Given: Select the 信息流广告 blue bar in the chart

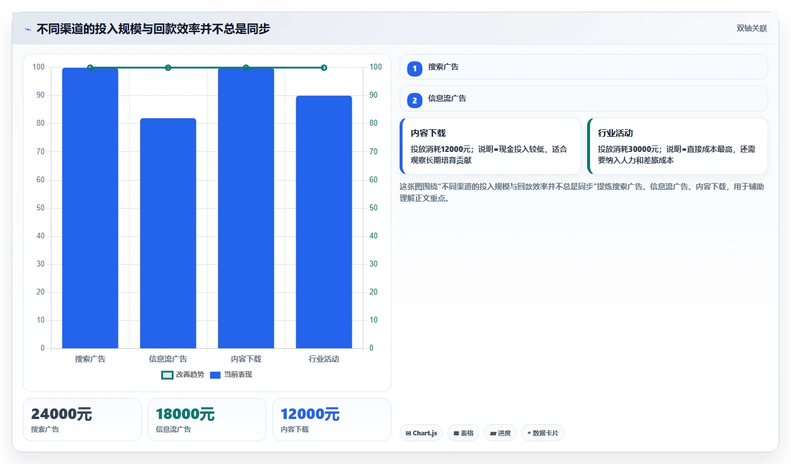Looking at the screenshot, I should pyautogui.click(x=168, y=233).
